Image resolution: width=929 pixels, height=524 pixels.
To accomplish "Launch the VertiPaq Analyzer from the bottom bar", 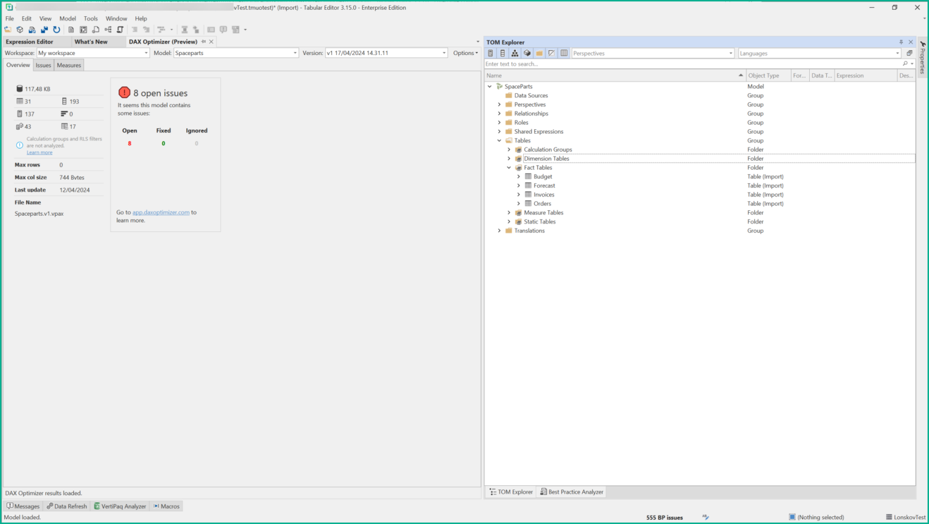I will [x=120, y=506].
